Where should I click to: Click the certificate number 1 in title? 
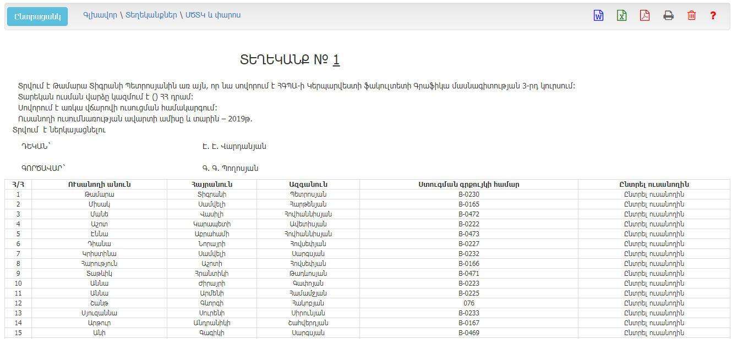pos(336,60)
